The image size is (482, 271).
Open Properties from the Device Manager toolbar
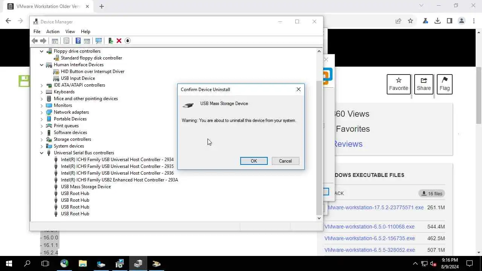point(66,41)
